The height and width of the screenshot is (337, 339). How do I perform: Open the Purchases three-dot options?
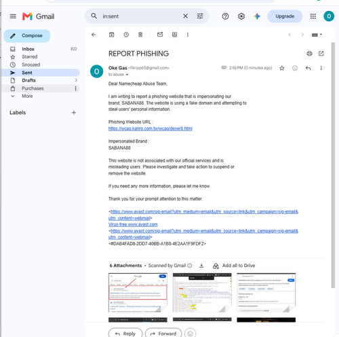(x=75, y=88)
